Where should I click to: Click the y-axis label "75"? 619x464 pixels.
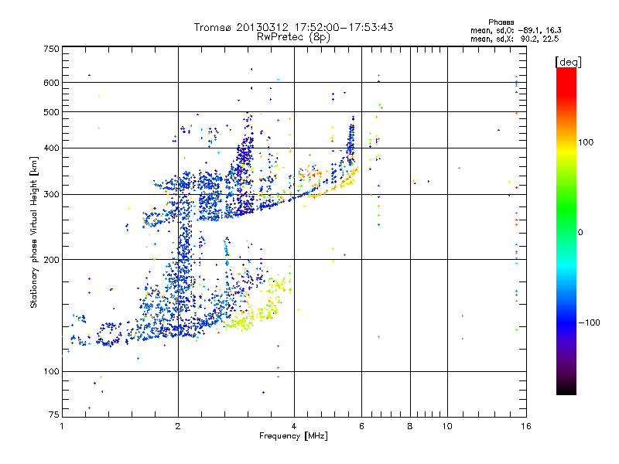[54, 415]
